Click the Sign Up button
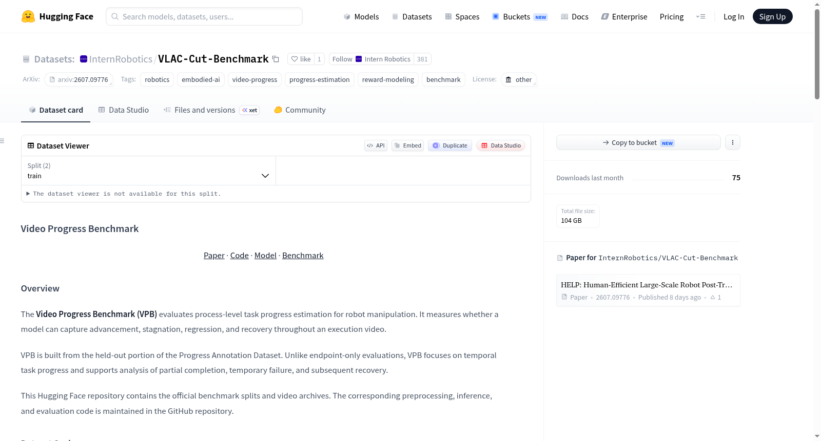Image resolution: width=821 pixels, height=441 pixels. click(x=772, y=16)
